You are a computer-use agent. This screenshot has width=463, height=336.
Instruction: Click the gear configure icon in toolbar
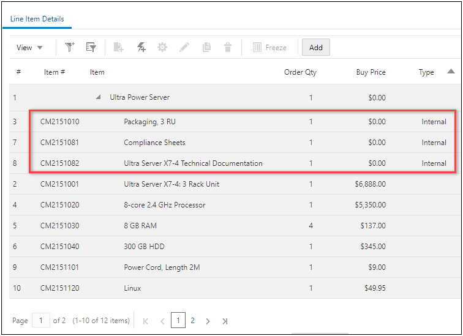[x=162, y=48]
